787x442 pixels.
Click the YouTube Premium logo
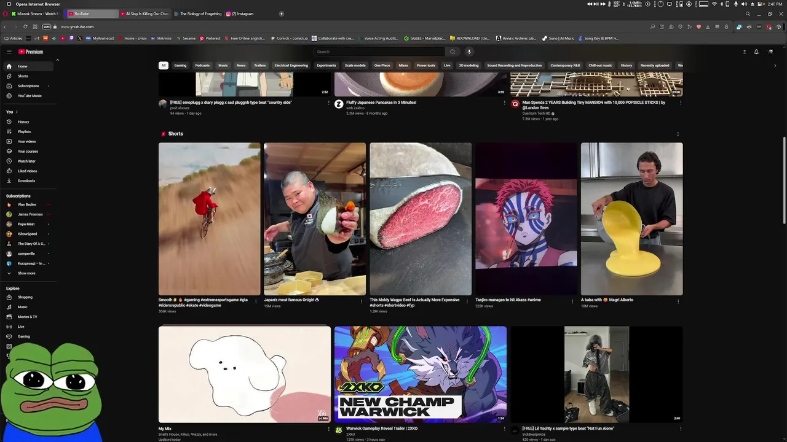coord(30,52)
